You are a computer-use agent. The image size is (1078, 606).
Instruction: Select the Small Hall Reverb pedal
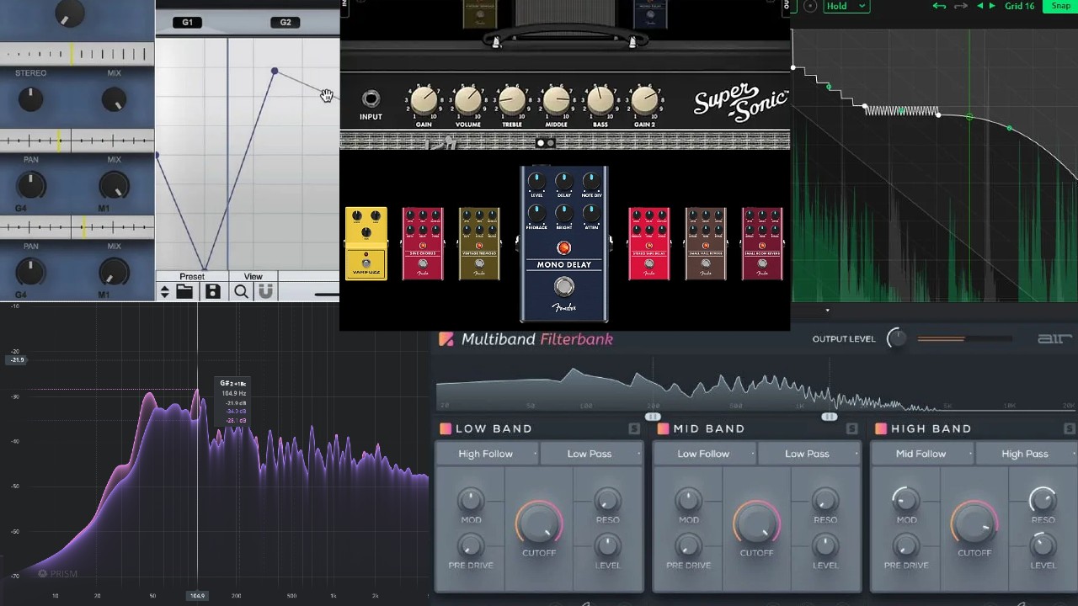706,243
